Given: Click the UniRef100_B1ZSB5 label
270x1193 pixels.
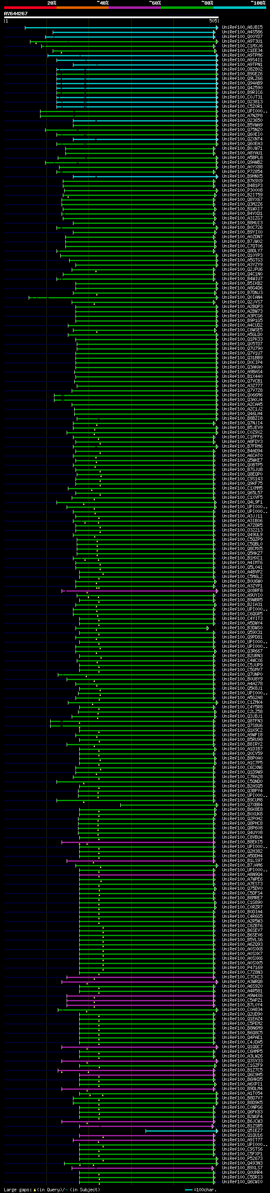Looking at the screenshot, I should 242,1125.
